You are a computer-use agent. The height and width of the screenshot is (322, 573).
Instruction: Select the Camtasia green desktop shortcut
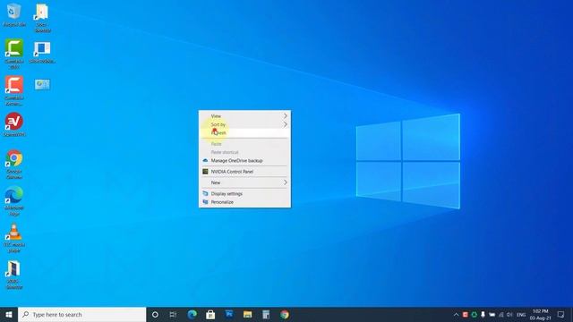(14, 54)
